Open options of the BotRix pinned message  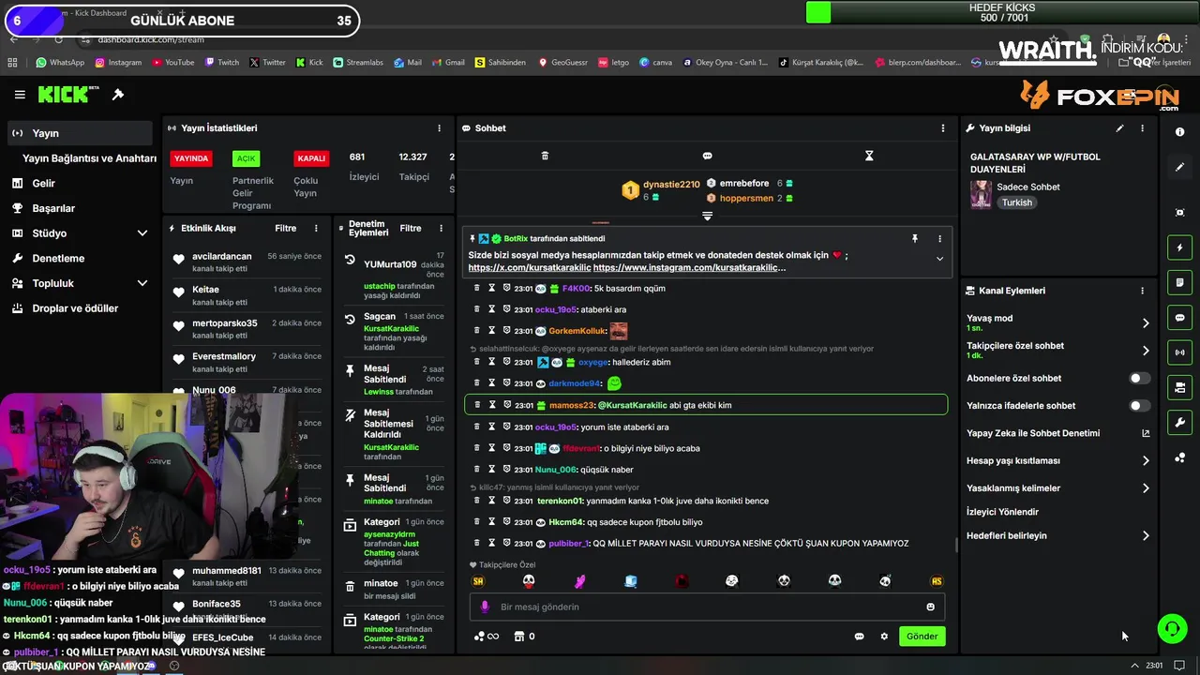point(939,239)
